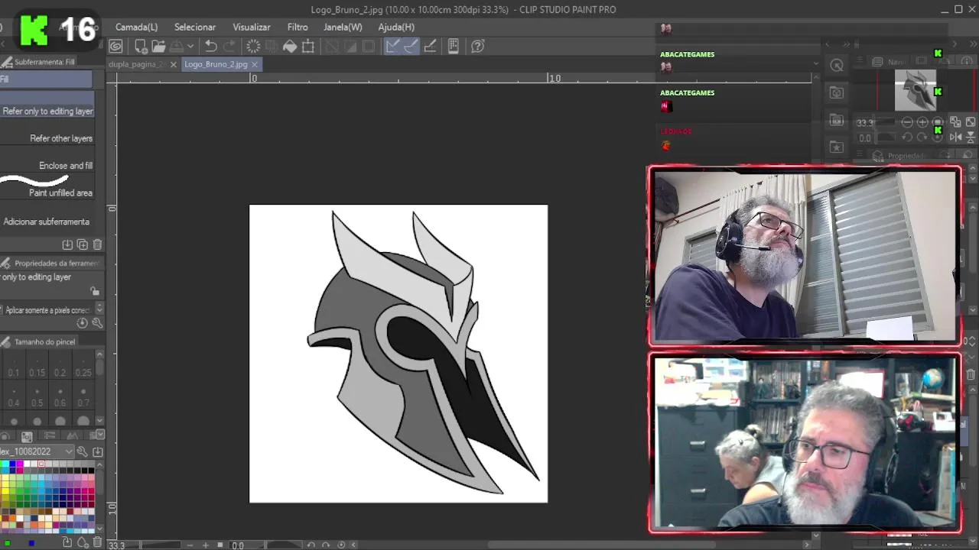Screen dimensions: 979x550
Task: Clear selection with the dotted circle icon
Action: click(x=253, y=47)
